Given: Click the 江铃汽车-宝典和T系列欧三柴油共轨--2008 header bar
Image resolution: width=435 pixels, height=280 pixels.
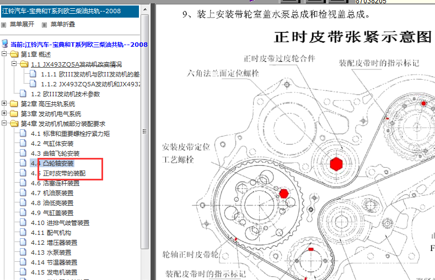Looking at the screenshot, I should (69, 12).
